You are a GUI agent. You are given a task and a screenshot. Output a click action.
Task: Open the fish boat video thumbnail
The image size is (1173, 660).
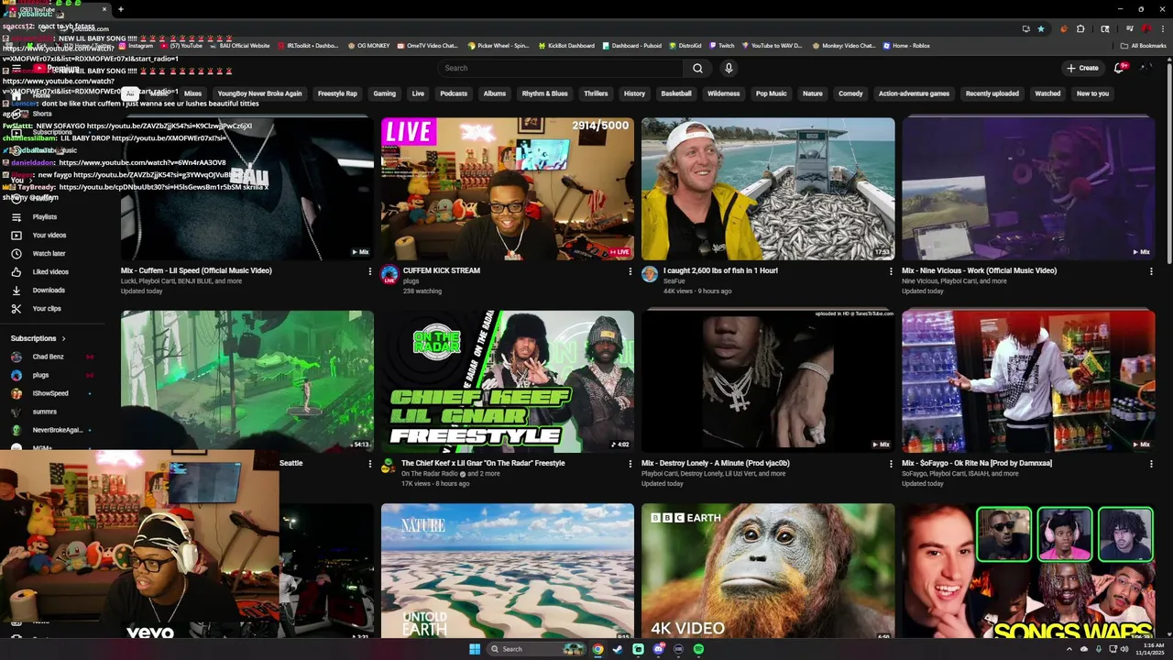tap(768, 189)
